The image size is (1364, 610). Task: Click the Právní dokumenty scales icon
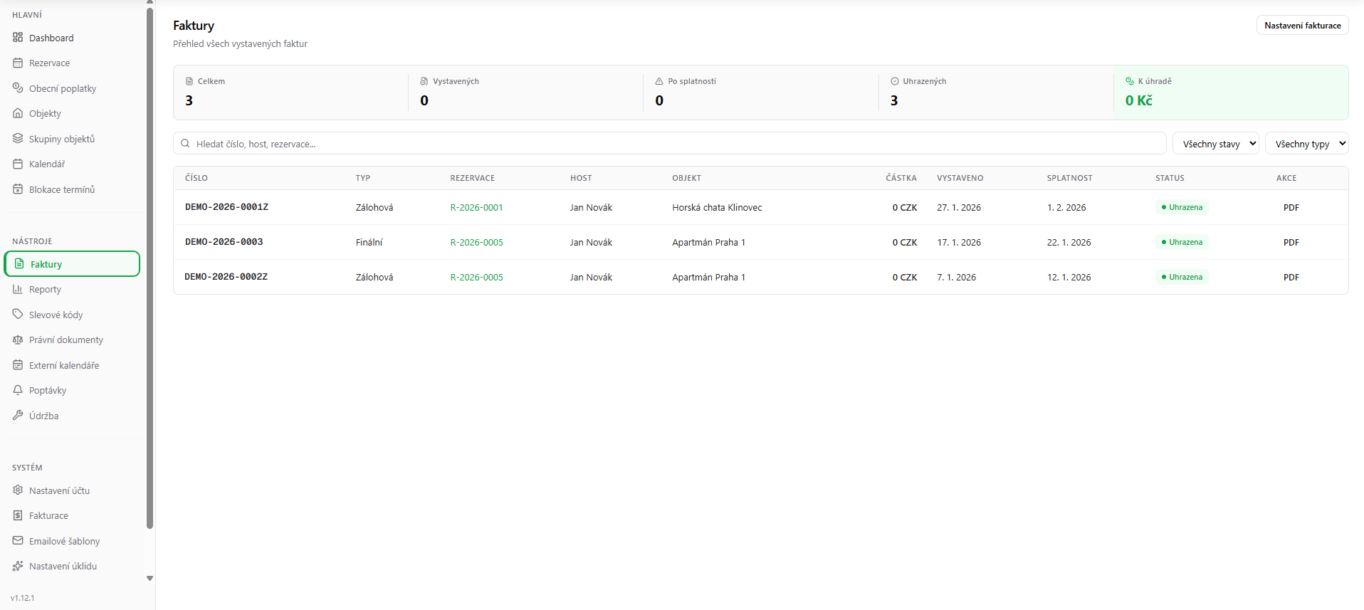18,340
